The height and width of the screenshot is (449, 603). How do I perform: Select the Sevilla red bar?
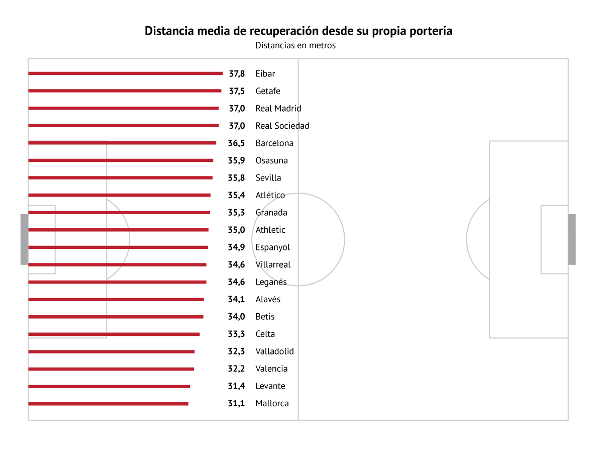[x=120, y=178]
